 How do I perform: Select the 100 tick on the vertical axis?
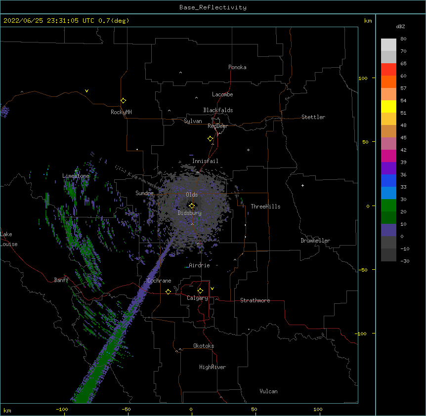coord(363,78)
